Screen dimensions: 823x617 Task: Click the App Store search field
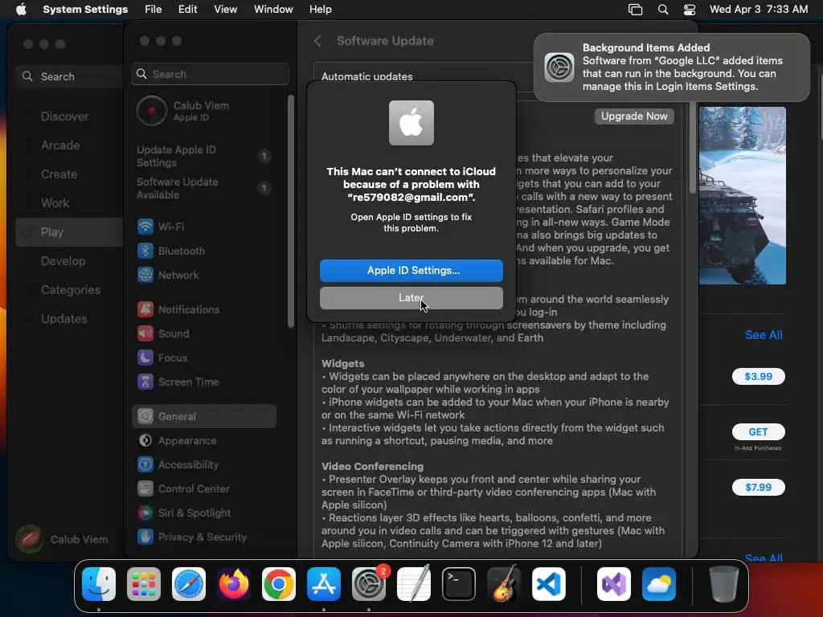click(69, 76)
